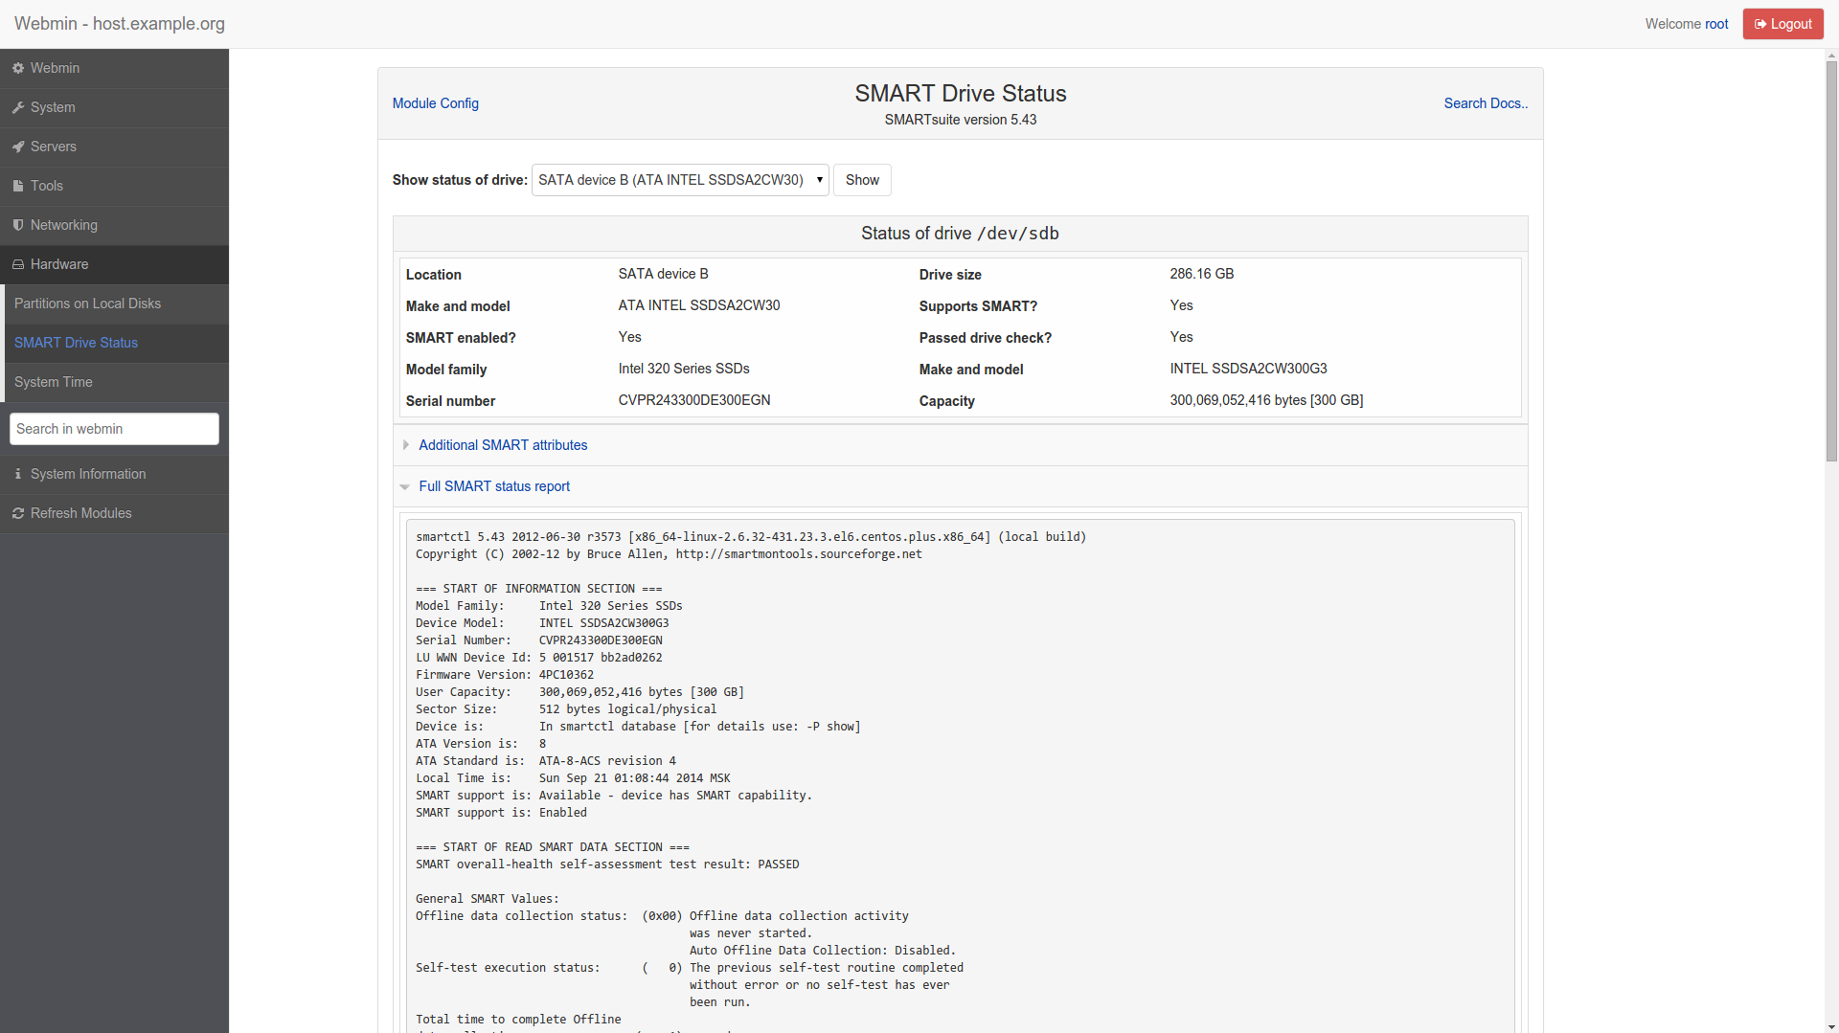Open the Module Config link
This screenshot has height=1033, width=1839.
(x=436, y=103)
